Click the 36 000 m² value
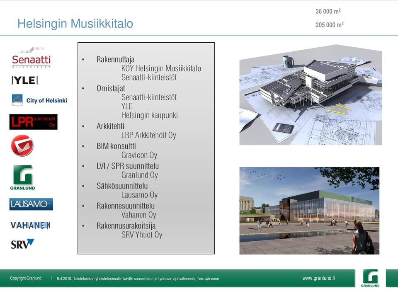Image resolution: width=398 pixels, height=291 pixels. pyautogui.click(x=328, y=12)
